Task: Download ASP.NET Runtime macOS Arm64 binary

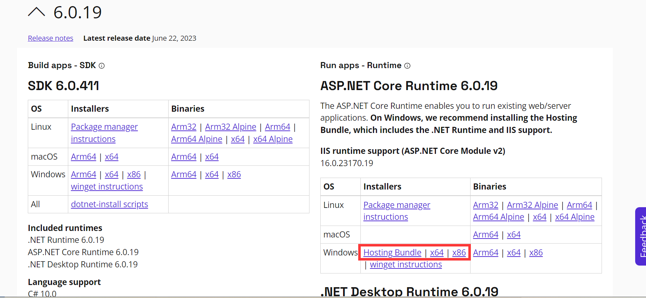Action: point(486,235)
